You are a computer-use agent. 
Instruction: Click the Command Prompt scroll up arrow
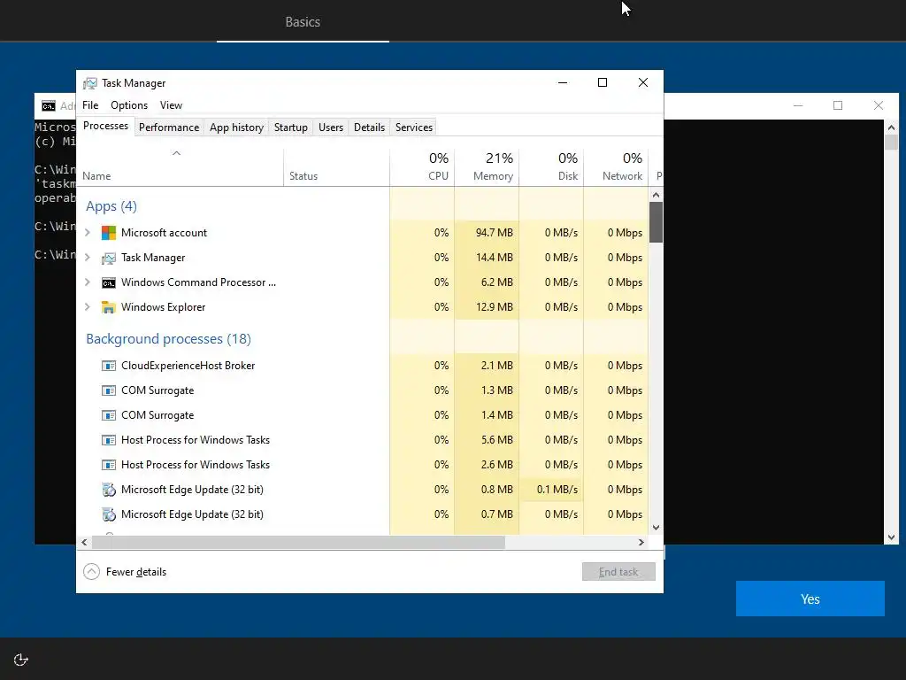point(891,127)
